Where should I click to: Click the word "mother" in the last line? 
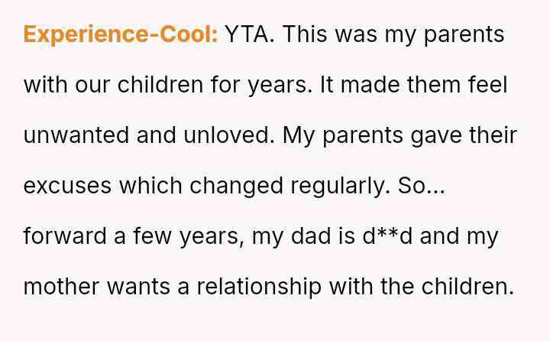click(x=61, y=286)
